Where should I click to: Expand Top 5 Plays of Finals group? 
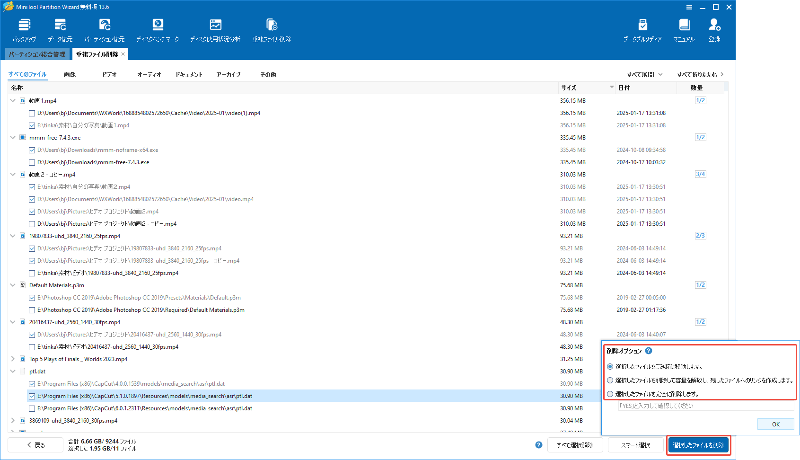(13, 359)
